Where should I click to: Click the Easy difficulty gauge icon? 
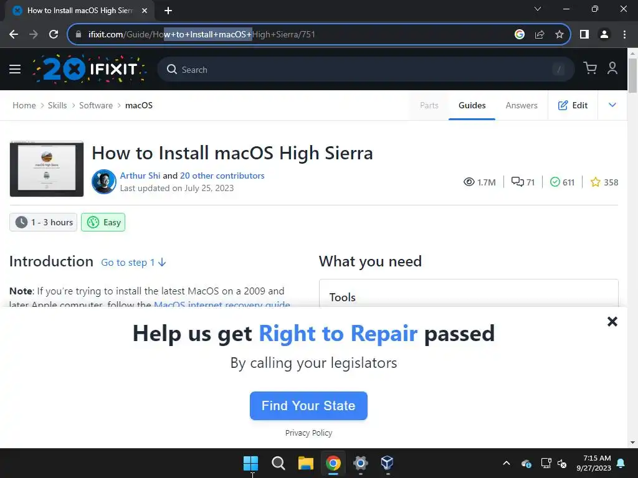93,222
